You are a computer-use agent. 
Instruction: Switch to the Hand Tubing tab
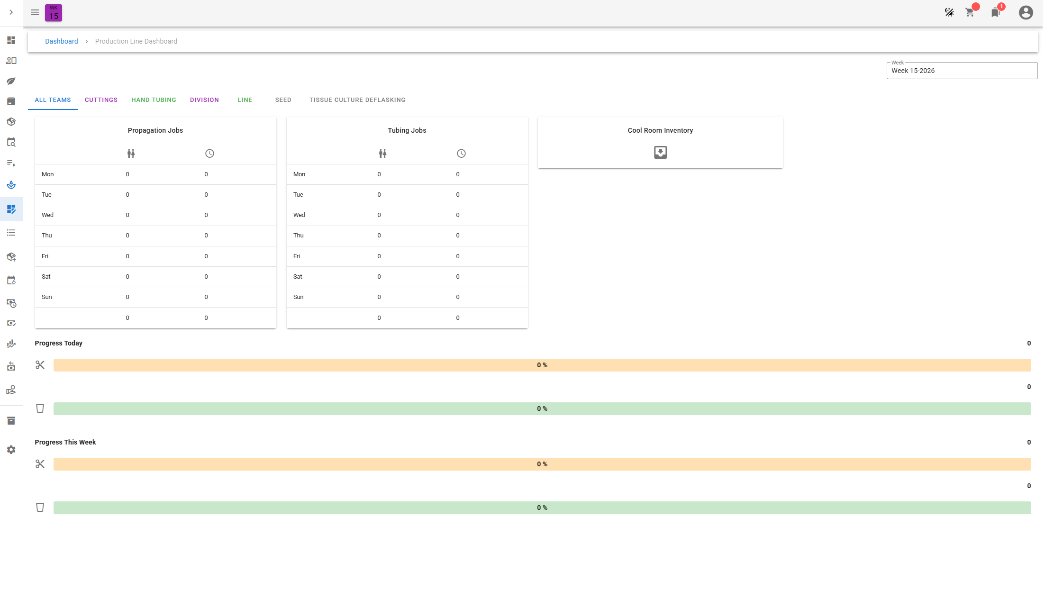154,100
